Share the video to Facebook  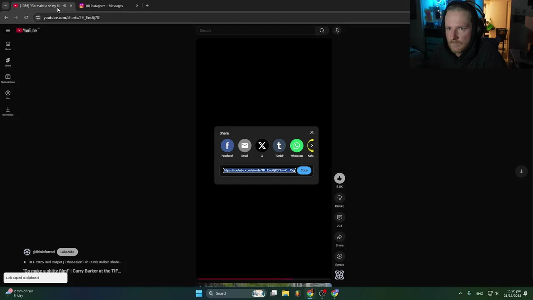pyautogui.click(x=227, y=146)
